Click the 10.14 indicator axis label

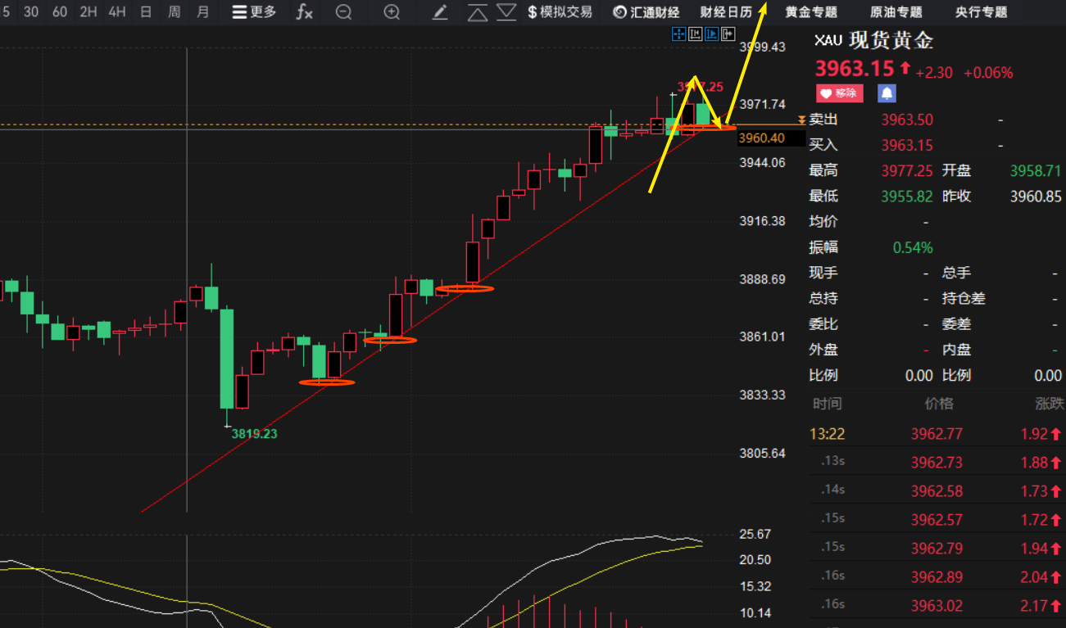point(755,612)
